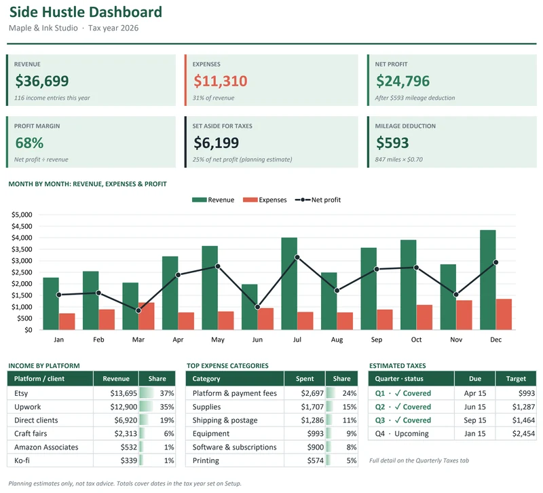
Task: Click the Quarter · status column header
Action: (411, 379)
